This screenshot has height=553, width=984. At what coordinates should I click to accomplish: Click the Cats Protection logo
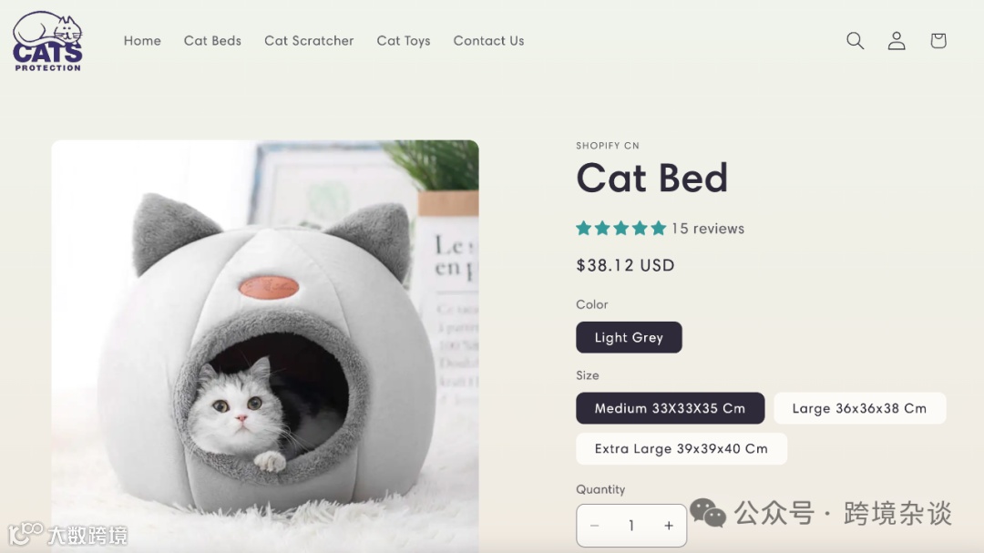[47, 41]
